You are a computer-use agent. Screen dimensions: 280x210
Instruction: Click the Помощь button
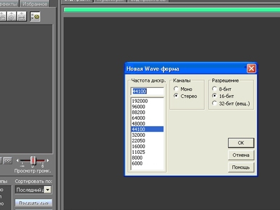[x=241, y=167]
